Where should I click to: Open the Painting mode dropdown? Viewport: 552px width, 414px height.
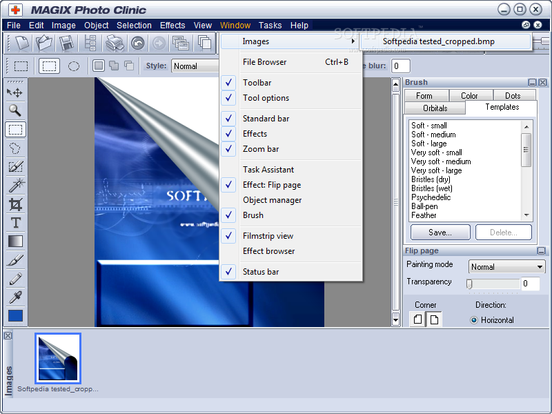click(506, 267)
